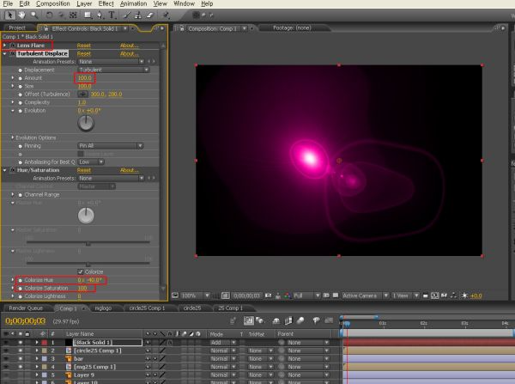The height and width of the screenshot is (384, 515).
Task: Click the take snapshot camera icon
Action: (x=268, y=296)
